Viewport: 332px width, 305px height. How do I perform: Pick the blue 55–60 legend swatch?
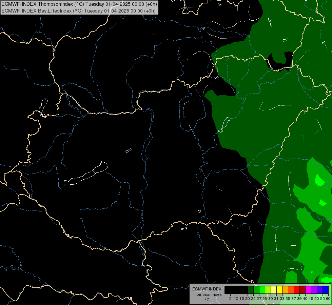(326, 290)
